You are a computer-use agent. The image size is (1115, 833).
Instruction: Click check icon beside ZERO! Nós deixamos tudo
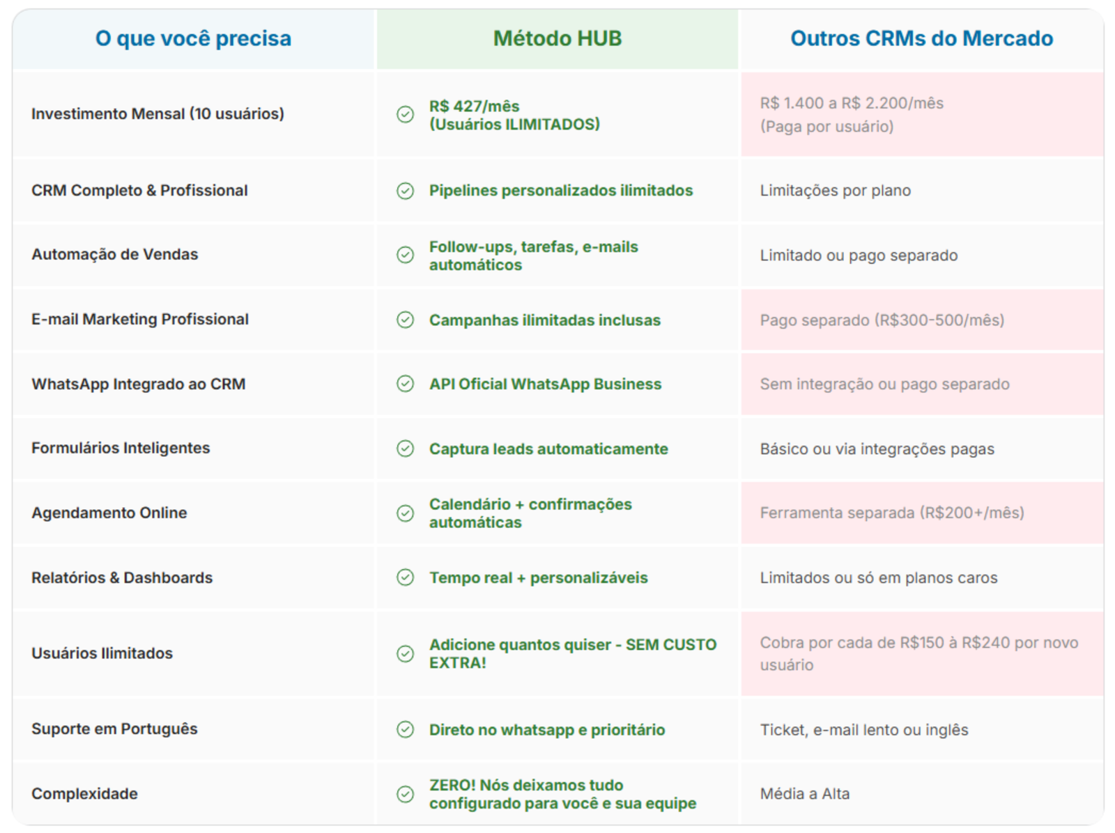405,794
